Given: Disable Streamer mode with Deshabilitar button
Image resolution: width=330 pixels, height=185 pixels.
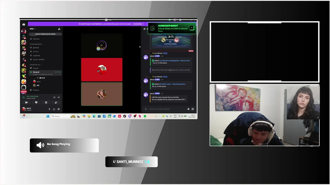Looking at the screenshot, I should pyautogui.click(x=138, y=24).
